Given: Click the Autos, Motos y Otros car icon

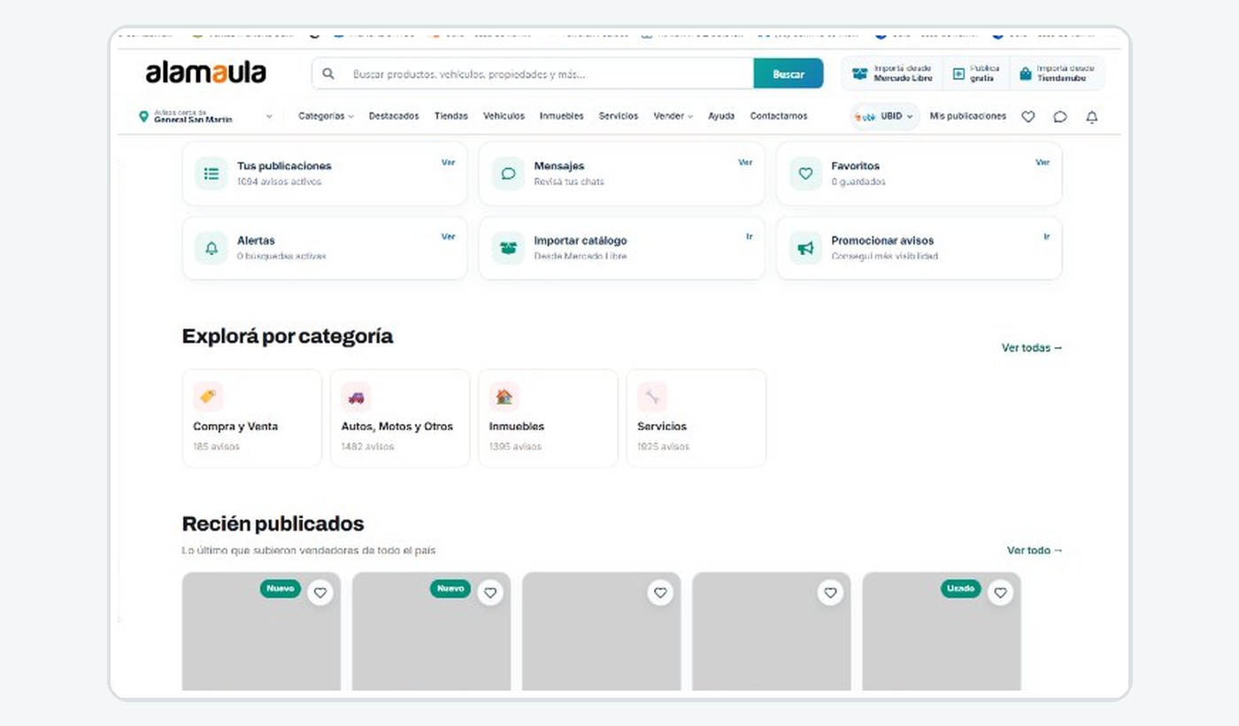Looking at the screenshot, I should coord(356,397).
